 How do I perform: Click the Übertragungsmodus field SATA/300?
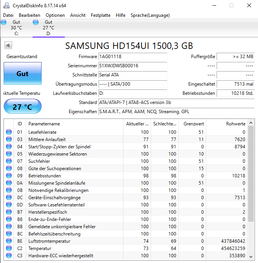133,84
